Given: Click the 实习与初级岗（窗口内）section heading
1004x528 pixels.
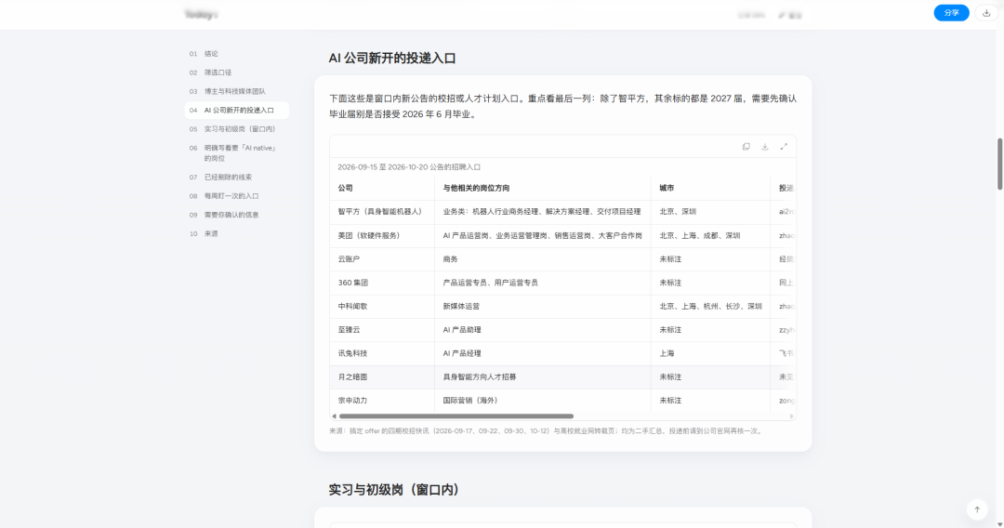Looking at the screenshot, I should click(394, 490).
